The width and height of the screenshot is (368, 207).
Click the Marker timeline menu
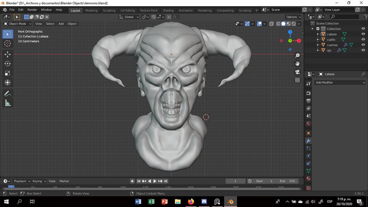coord(64,181)
